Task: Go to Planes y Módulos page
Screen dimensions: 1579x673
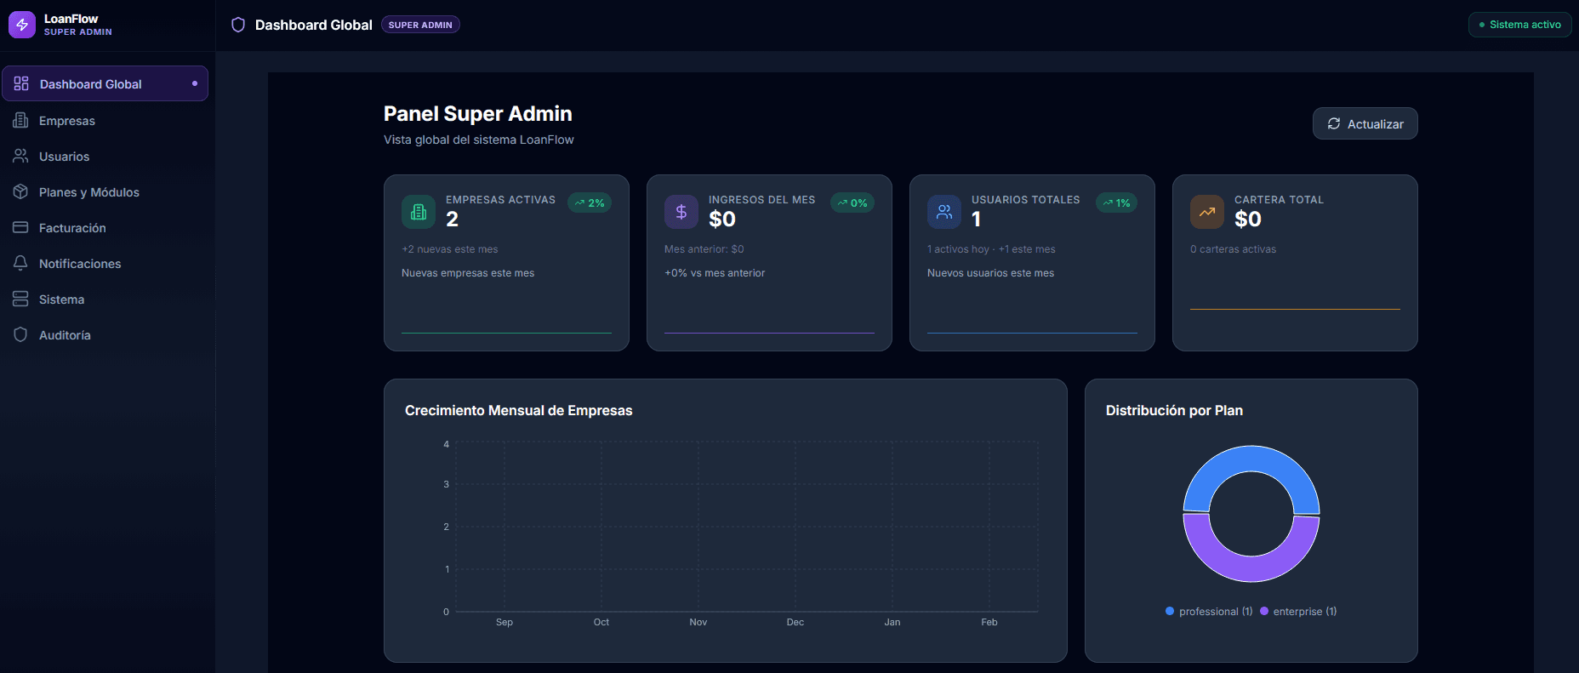Action: [x=88, y=192]
